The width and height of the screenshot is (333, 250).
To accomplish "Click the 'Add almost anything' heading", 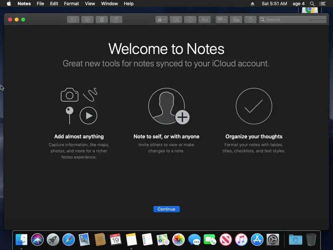I will 79,136.
